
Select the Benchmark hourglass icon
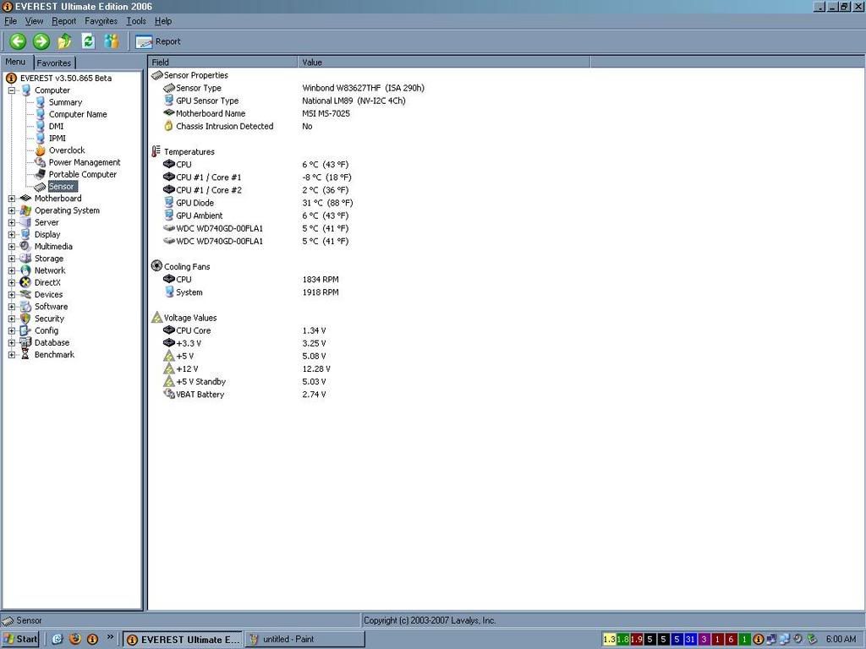click(25, 355)
